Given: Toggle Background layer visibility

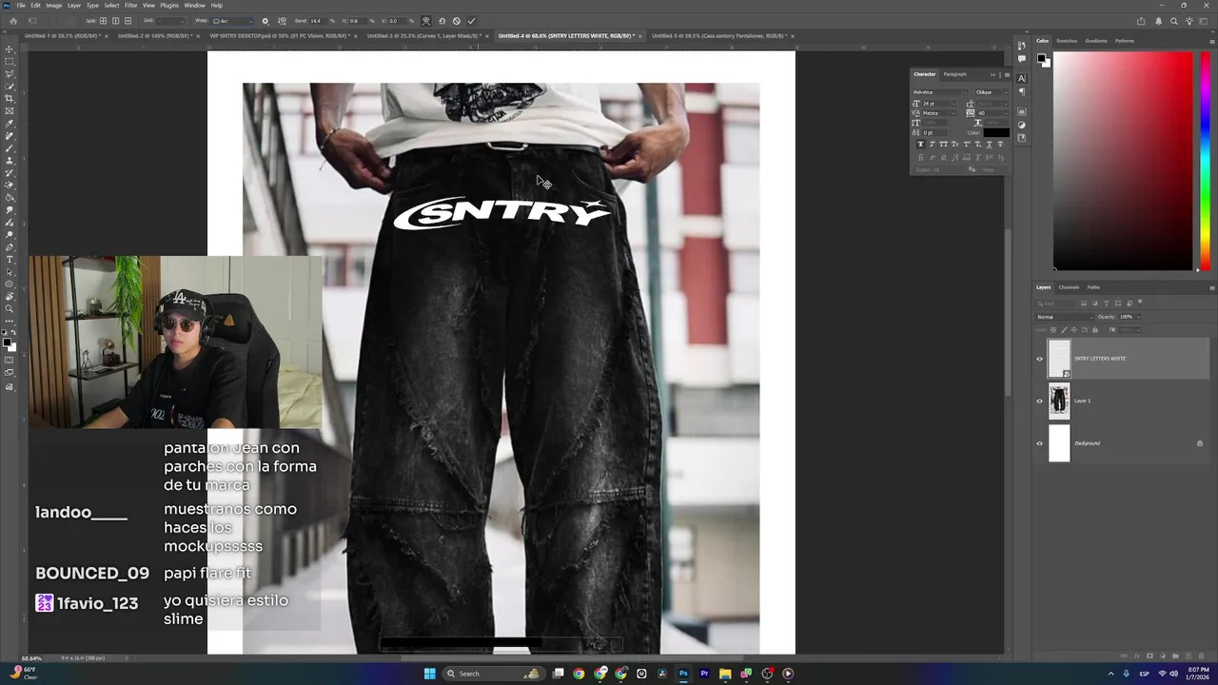Looking at the screenshot, I should coord(1039,443).
